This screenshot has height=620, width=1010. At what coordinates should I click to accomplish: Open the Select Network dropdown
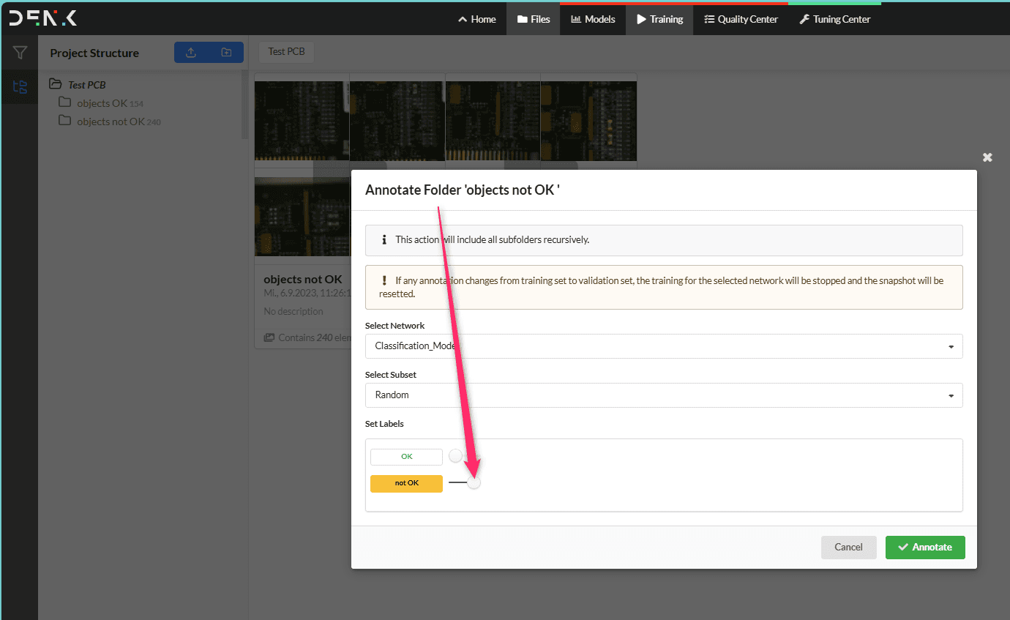click(663, 346)
